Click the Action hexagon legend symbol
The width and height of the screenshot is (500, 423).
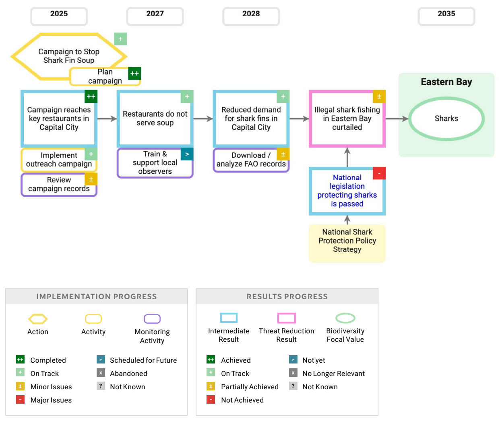coord(38,319)
